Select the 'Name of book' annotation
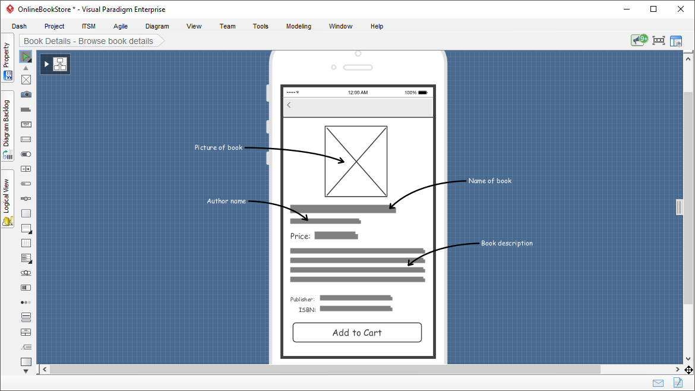This screenshot has height=391, width=695. (490, 181)
